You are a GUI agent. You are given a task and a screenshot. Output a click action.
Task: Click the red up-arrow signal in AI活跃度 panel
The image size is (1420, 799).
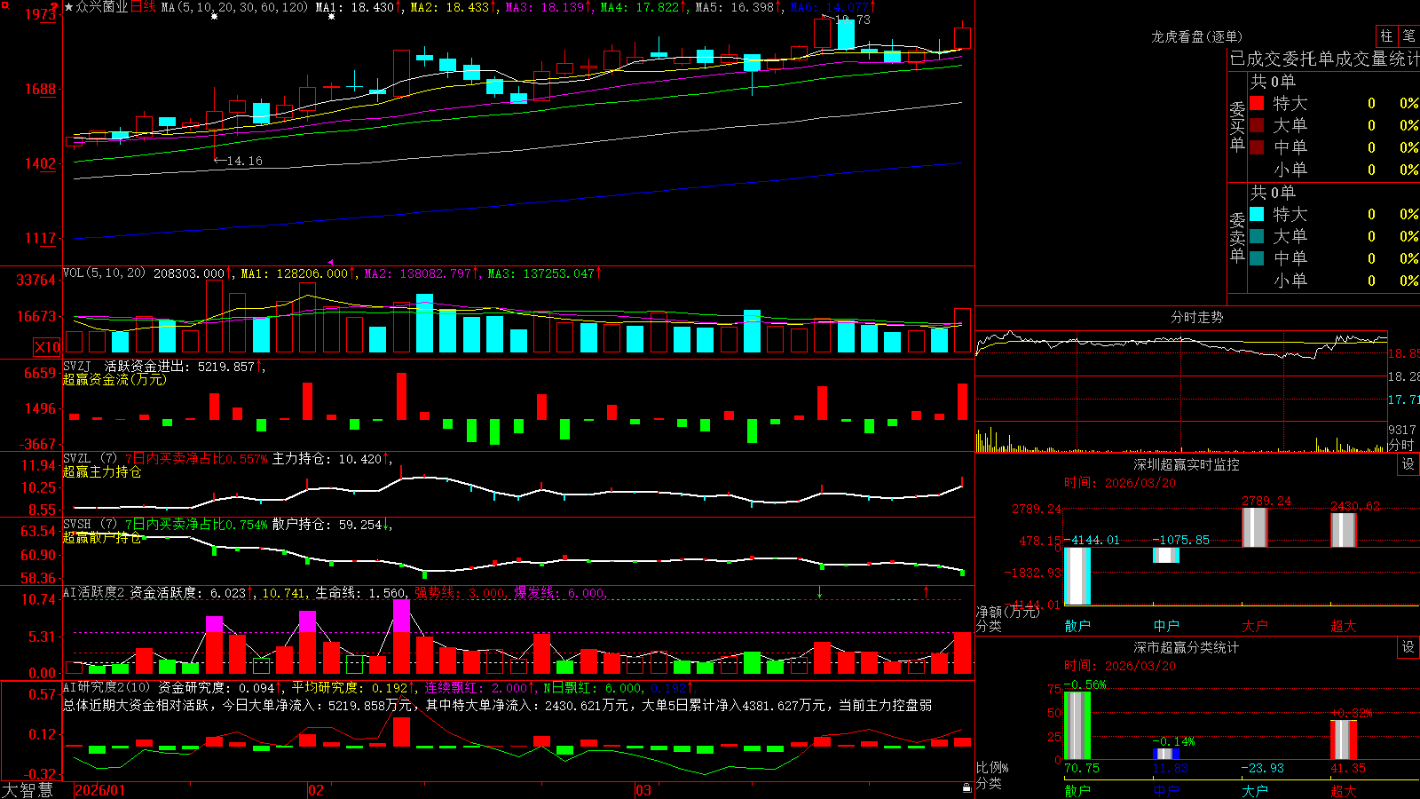pyautogui.click(x=927, y=591)
